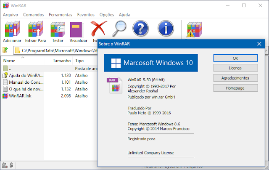Click the Extrair Para toolbar icon
The width and height of the screenshot is (269, 170).
pyautogui.click(x=35, y=29)
